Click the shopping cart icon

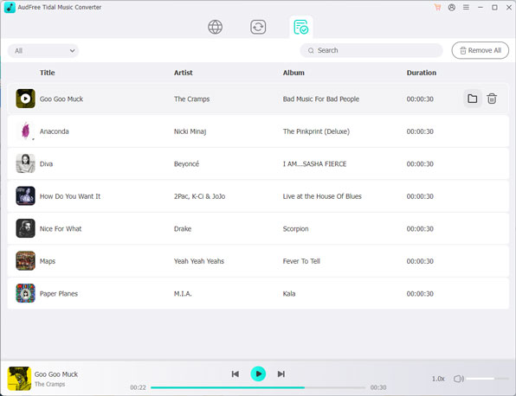point(437,7)
